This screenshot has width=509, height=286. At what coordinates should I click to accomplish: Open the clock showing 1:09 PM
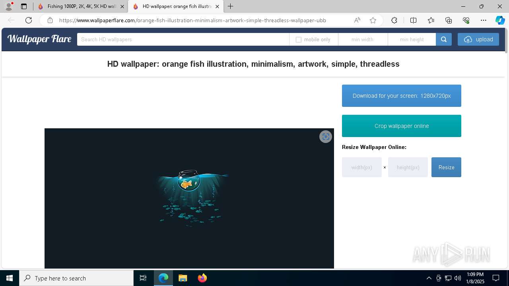(x=475, y=278)
